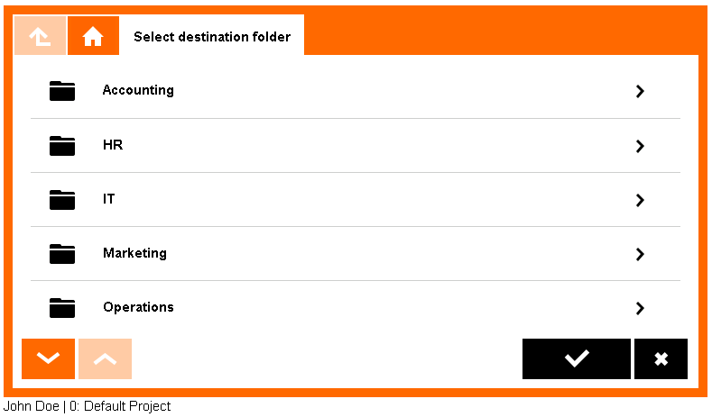712x417 pixels.
Task: Select the Marketing folder label
Action: pos(134,253)
